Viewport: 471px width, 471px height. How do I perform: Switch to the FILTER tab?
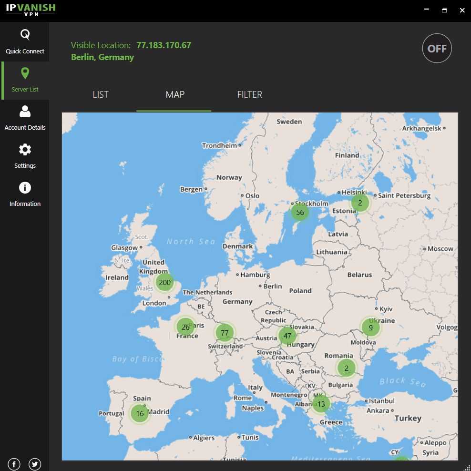[250, 94]
